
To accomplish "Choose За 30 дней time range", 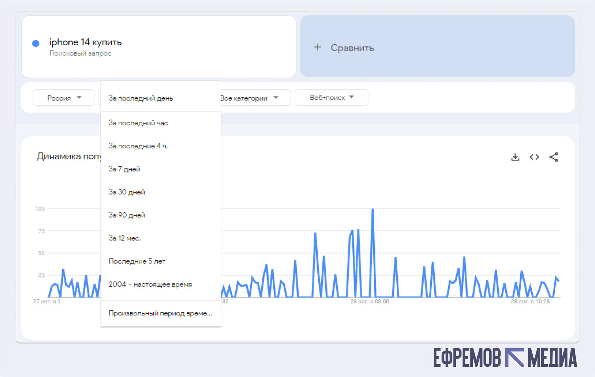I will pyautogui.click(x=161, y=192).
